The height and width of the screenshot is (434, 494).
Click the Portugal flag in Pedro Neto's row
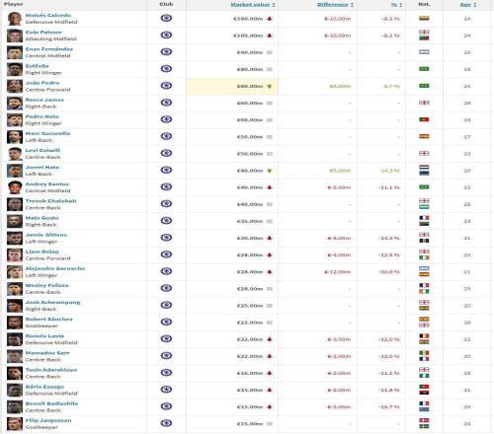tap(424, 119)
